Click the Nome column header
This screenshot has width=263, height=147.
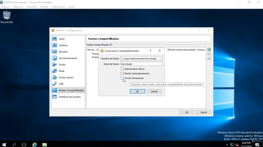(x=91, y=50)
